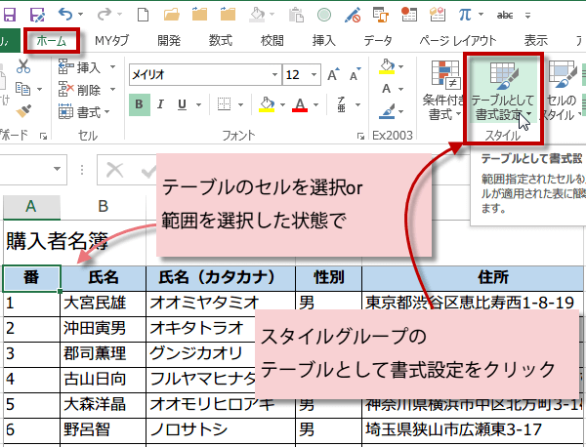This screenshot has height=447, width=586.
Task: Click the increase font size icon
Action: (335, 75)
